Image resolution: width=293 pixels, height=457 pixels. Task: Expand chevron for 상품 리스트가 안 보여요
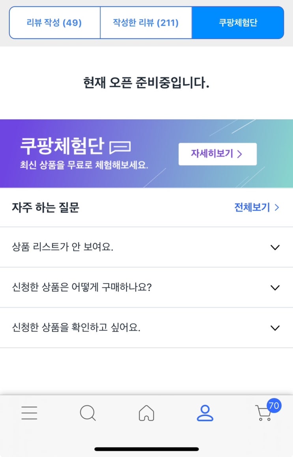275,247
